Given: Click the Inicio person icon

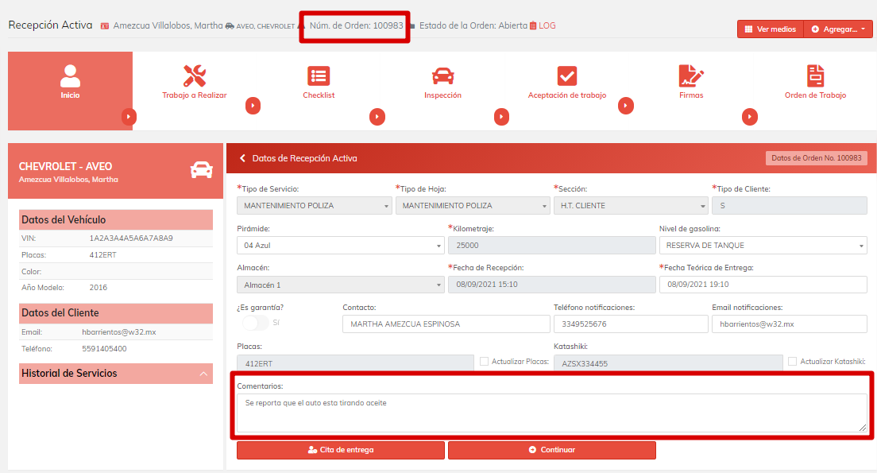Looking at the screenshot, I should [x=70, y=76].
